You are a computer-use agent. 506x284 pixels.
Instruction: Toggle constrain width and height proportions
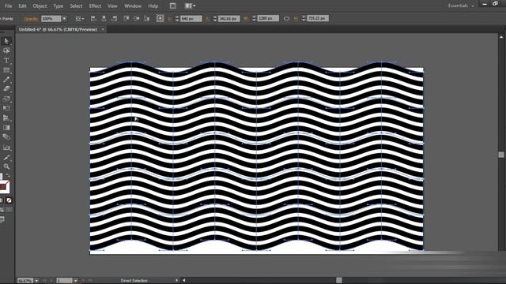[286, 19]
